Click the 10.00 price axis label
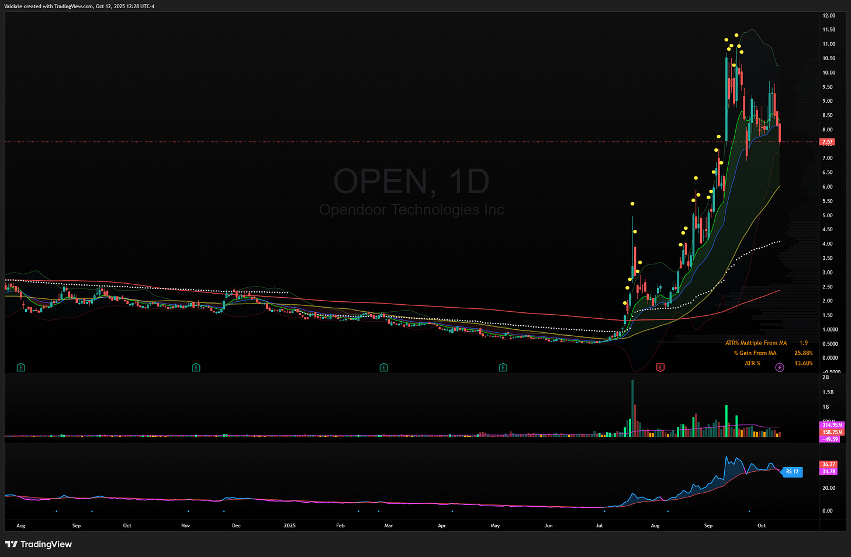This screenshot has height=557, width=851. click(x=829, y=73)
